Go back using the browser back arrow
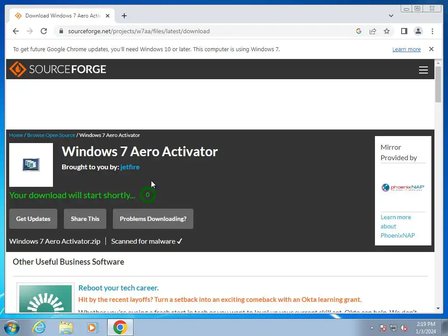The width and height of the screenshot is (448, 336). pos(16,31)
